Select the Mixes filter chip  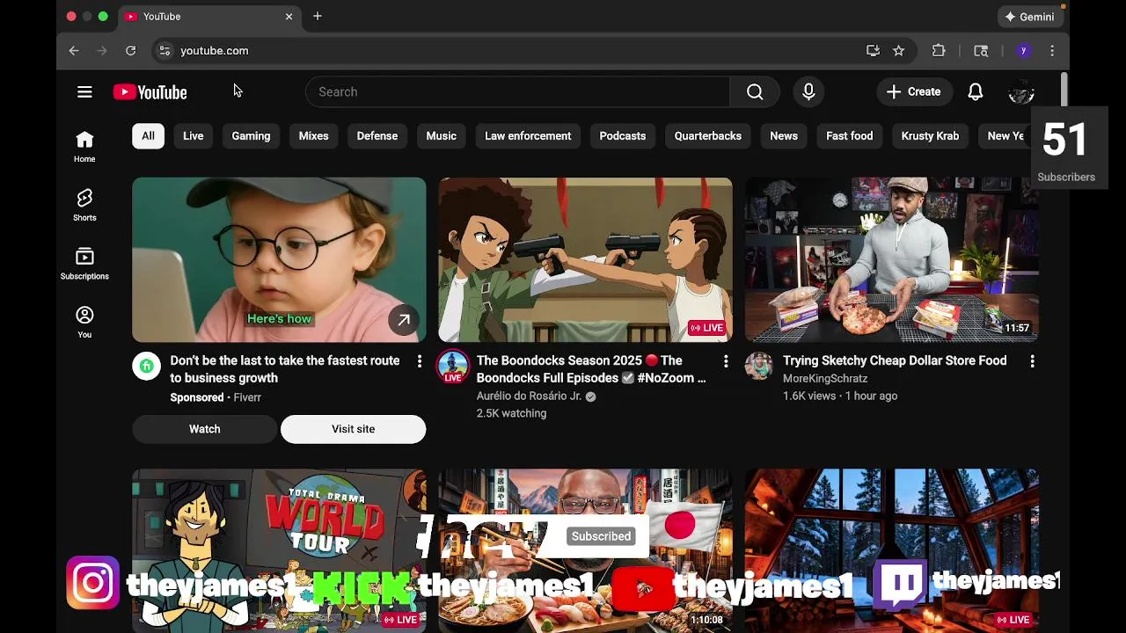pos(313,135)
